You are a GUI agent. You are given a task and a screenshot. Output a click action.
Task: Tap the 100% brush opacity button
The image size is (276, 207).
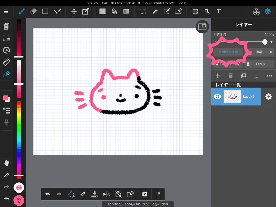click(19, 200)
